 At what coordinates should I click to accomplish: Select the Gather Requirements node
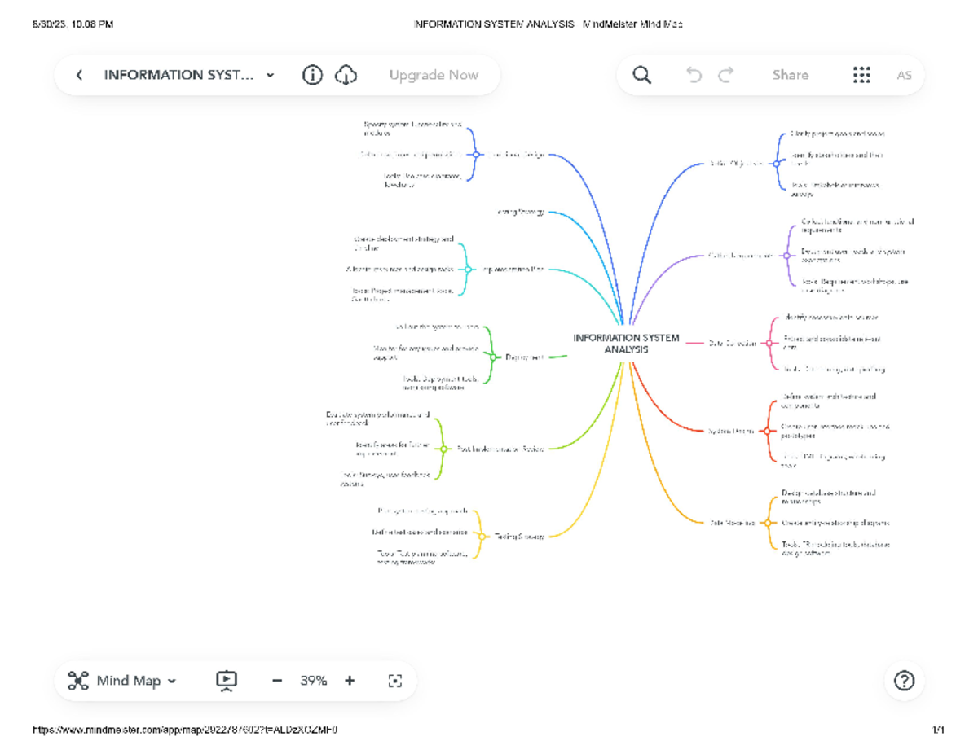pos(741,256)
